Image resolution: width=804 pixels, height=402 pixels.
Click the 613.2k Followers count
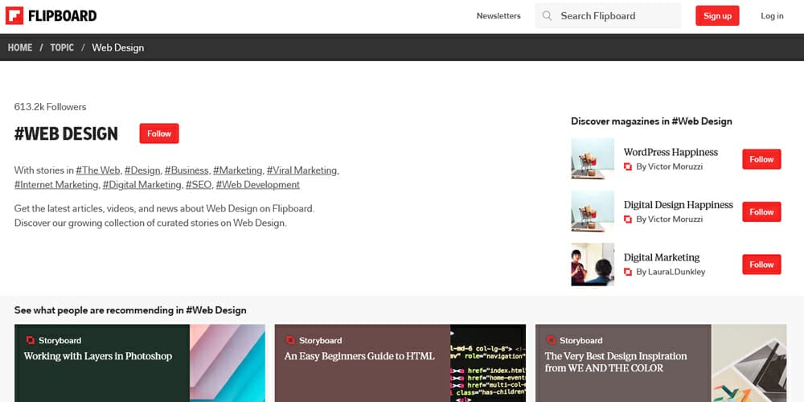50,107
